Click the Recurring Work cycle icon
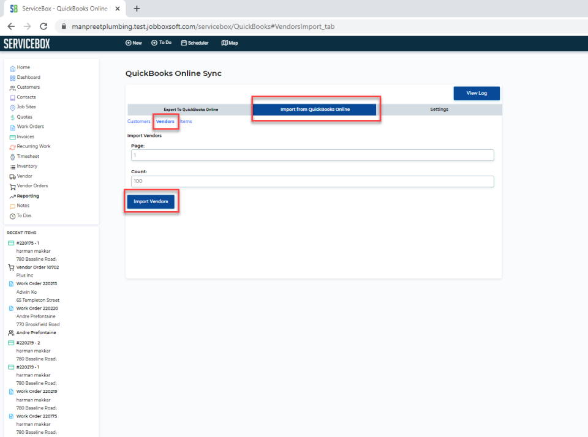This screenshot has width=588, height=437. (12, 148)
